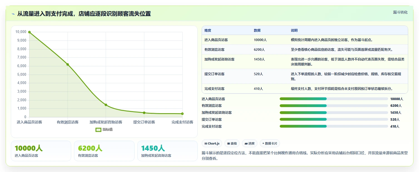Click the 520人 value beside progress bar
Image resolution: width=419 pixels, height=172 pixels.
click(395, 120)
